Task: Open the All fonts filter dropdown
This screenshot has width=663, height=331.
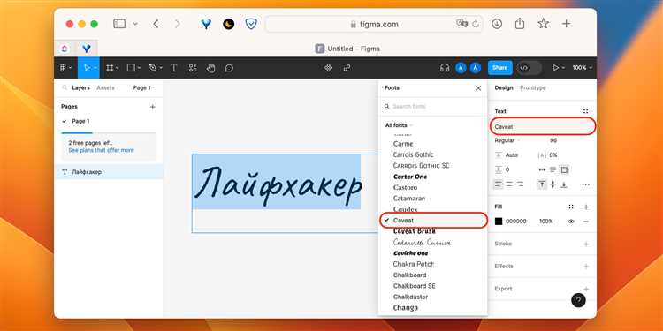Action: coord(399,125)
